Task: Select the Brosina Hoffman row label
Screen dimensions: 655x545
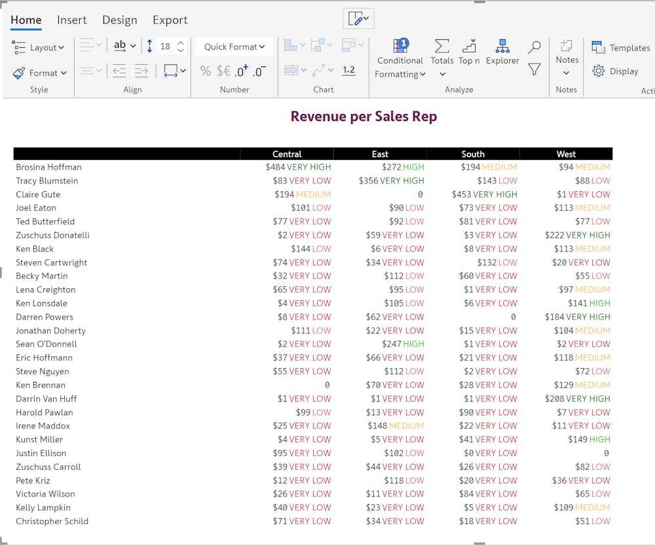Action: (48, 167)
